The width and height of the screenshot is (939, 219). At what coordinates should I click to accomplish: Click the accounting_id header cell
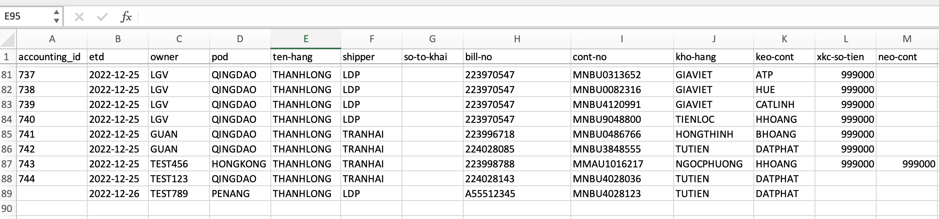pyautogui.click(x=51, y=57)
